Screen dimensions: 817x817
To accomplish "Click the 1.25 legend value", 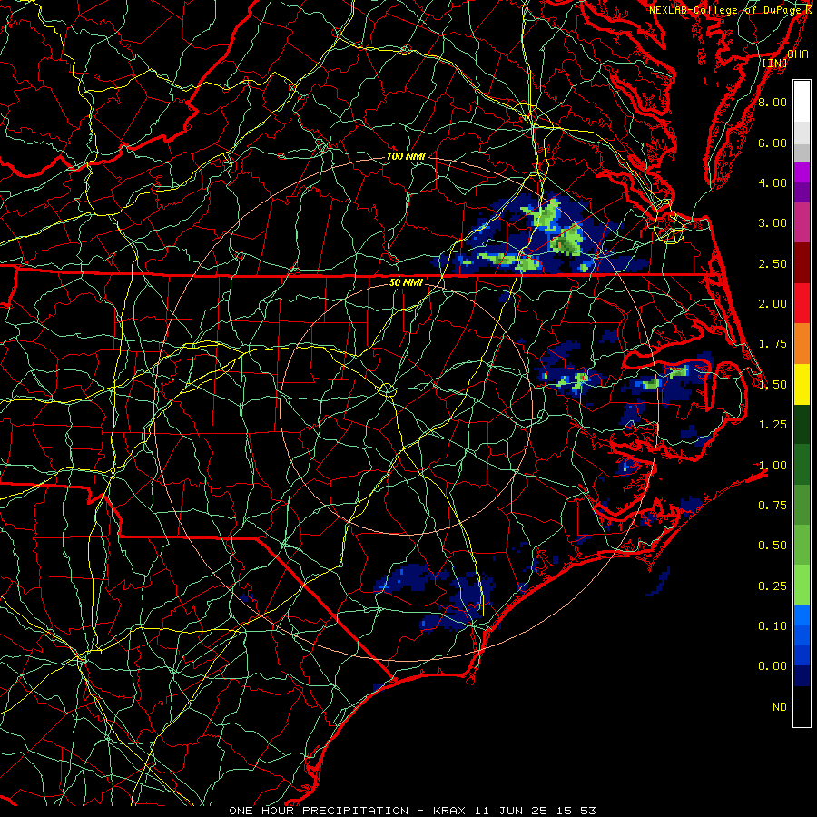I will pos(773,425).
